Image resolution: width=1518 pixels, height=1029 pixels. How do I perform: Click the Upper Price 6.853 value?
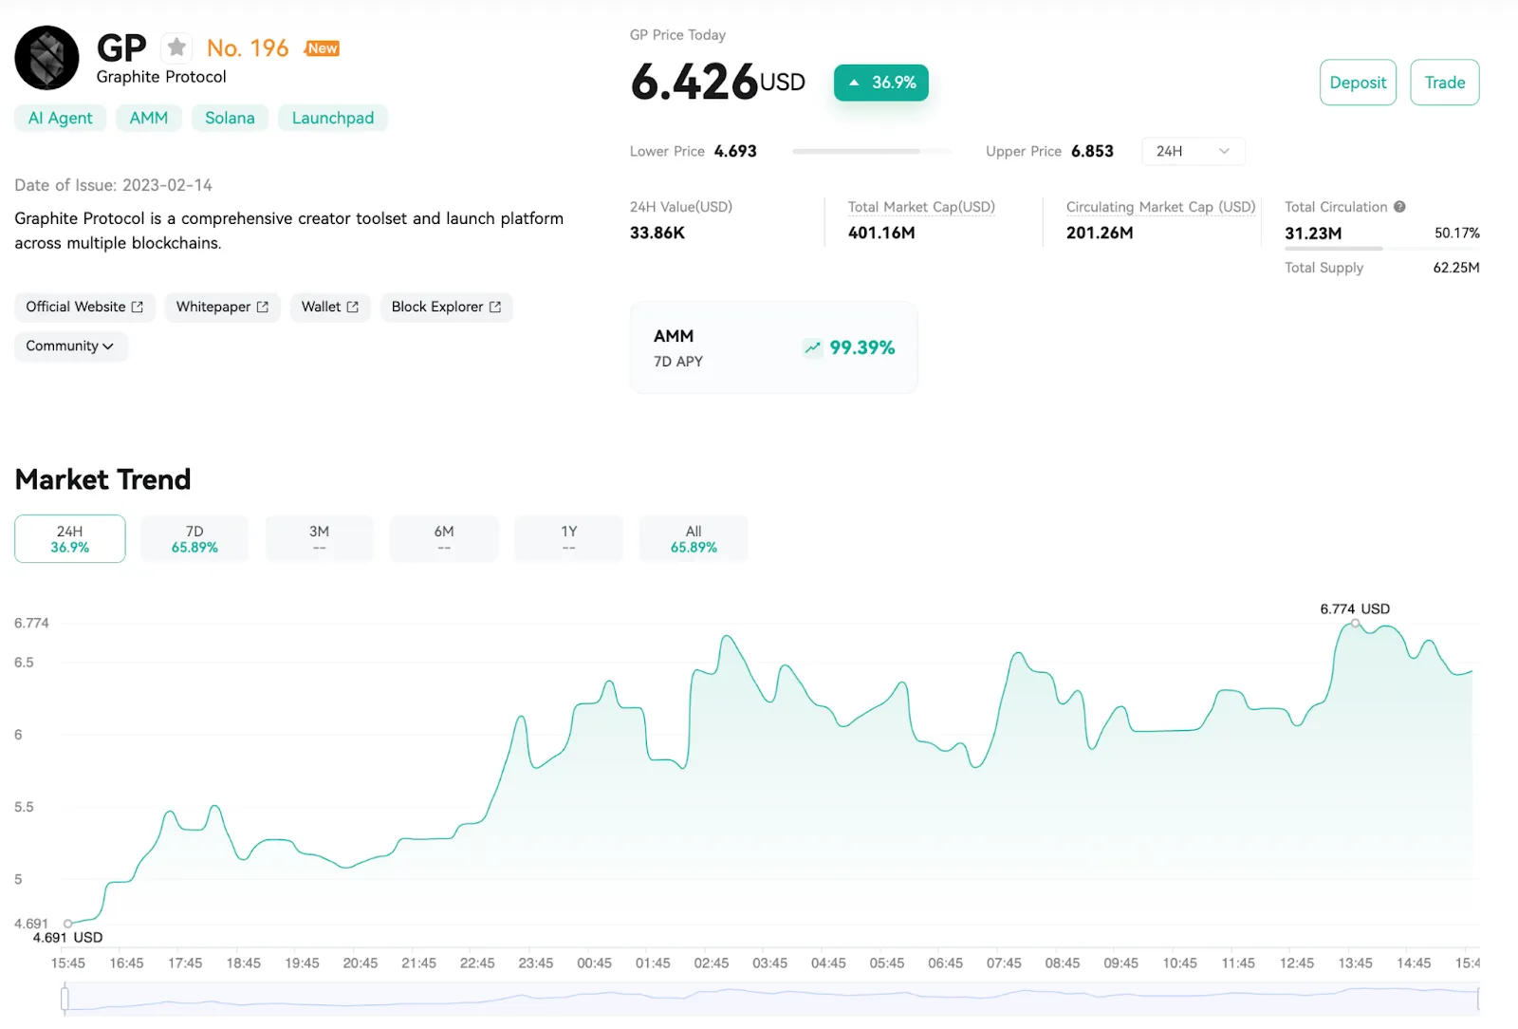(x=1092, y=151)
